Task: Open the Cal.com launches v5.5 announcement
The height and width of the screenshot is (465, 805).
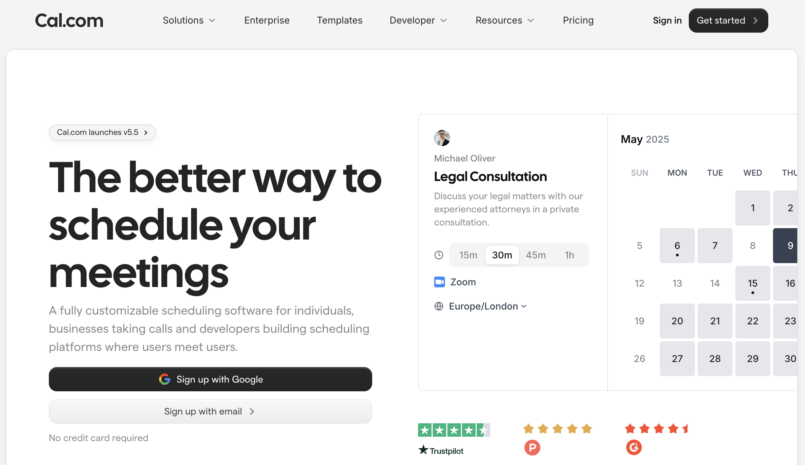Action: [102, 133]
